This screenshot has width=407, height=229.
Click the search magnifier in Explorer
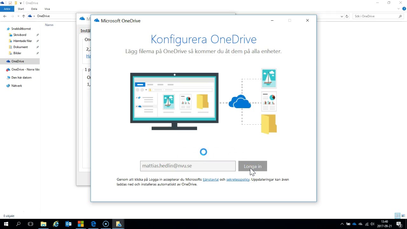point(400,16)
